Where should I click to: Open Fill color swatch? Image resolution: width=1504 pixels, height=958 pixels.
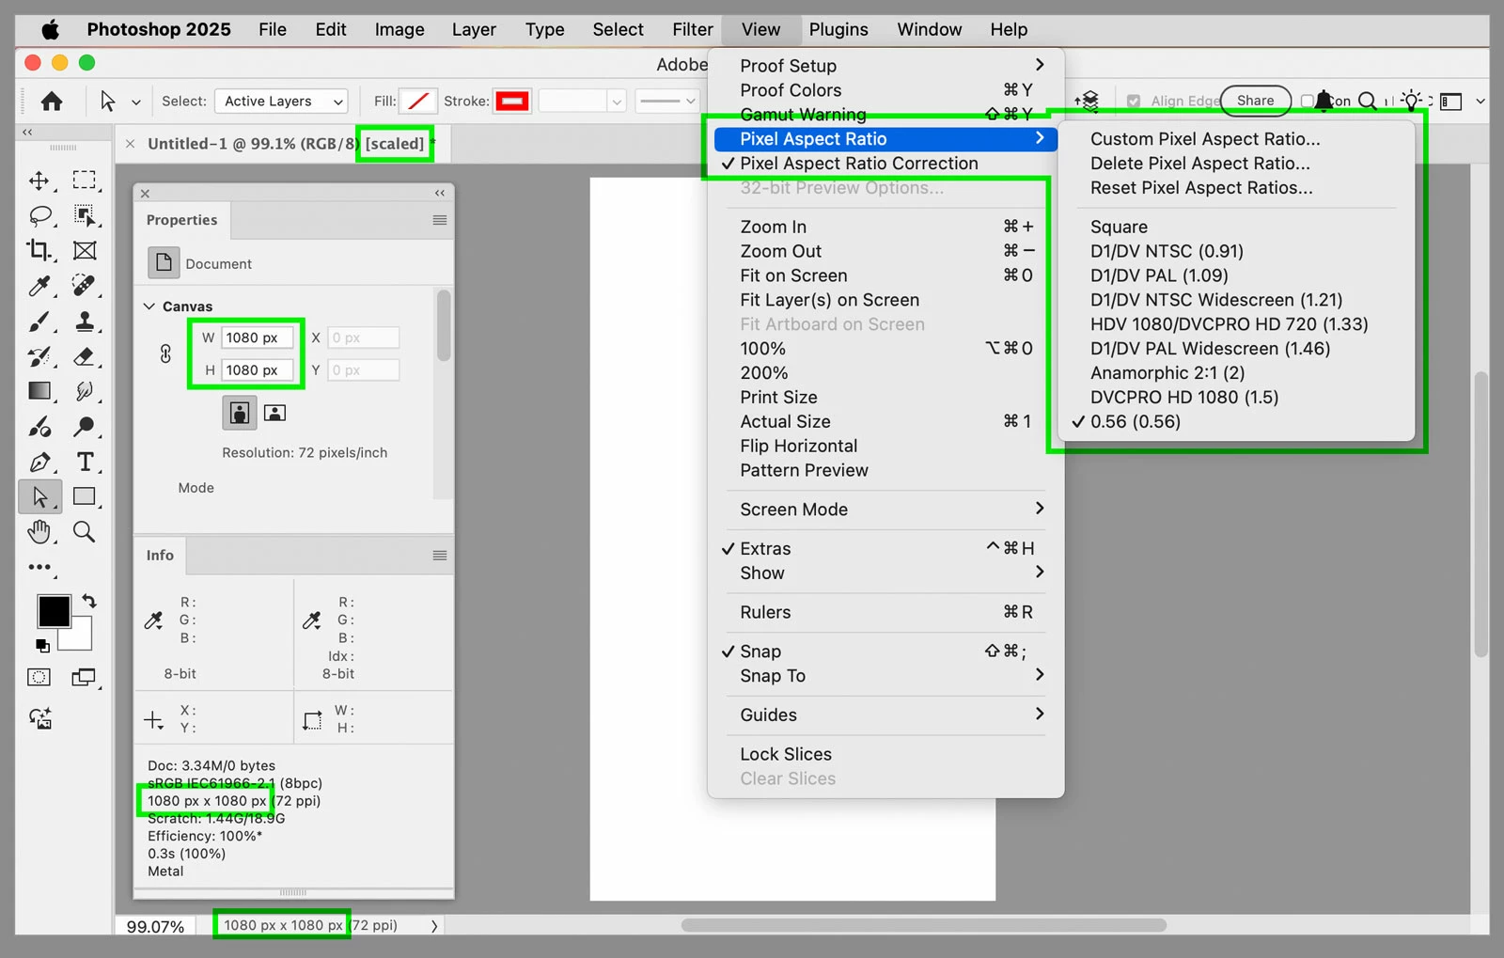pos(418,101)
